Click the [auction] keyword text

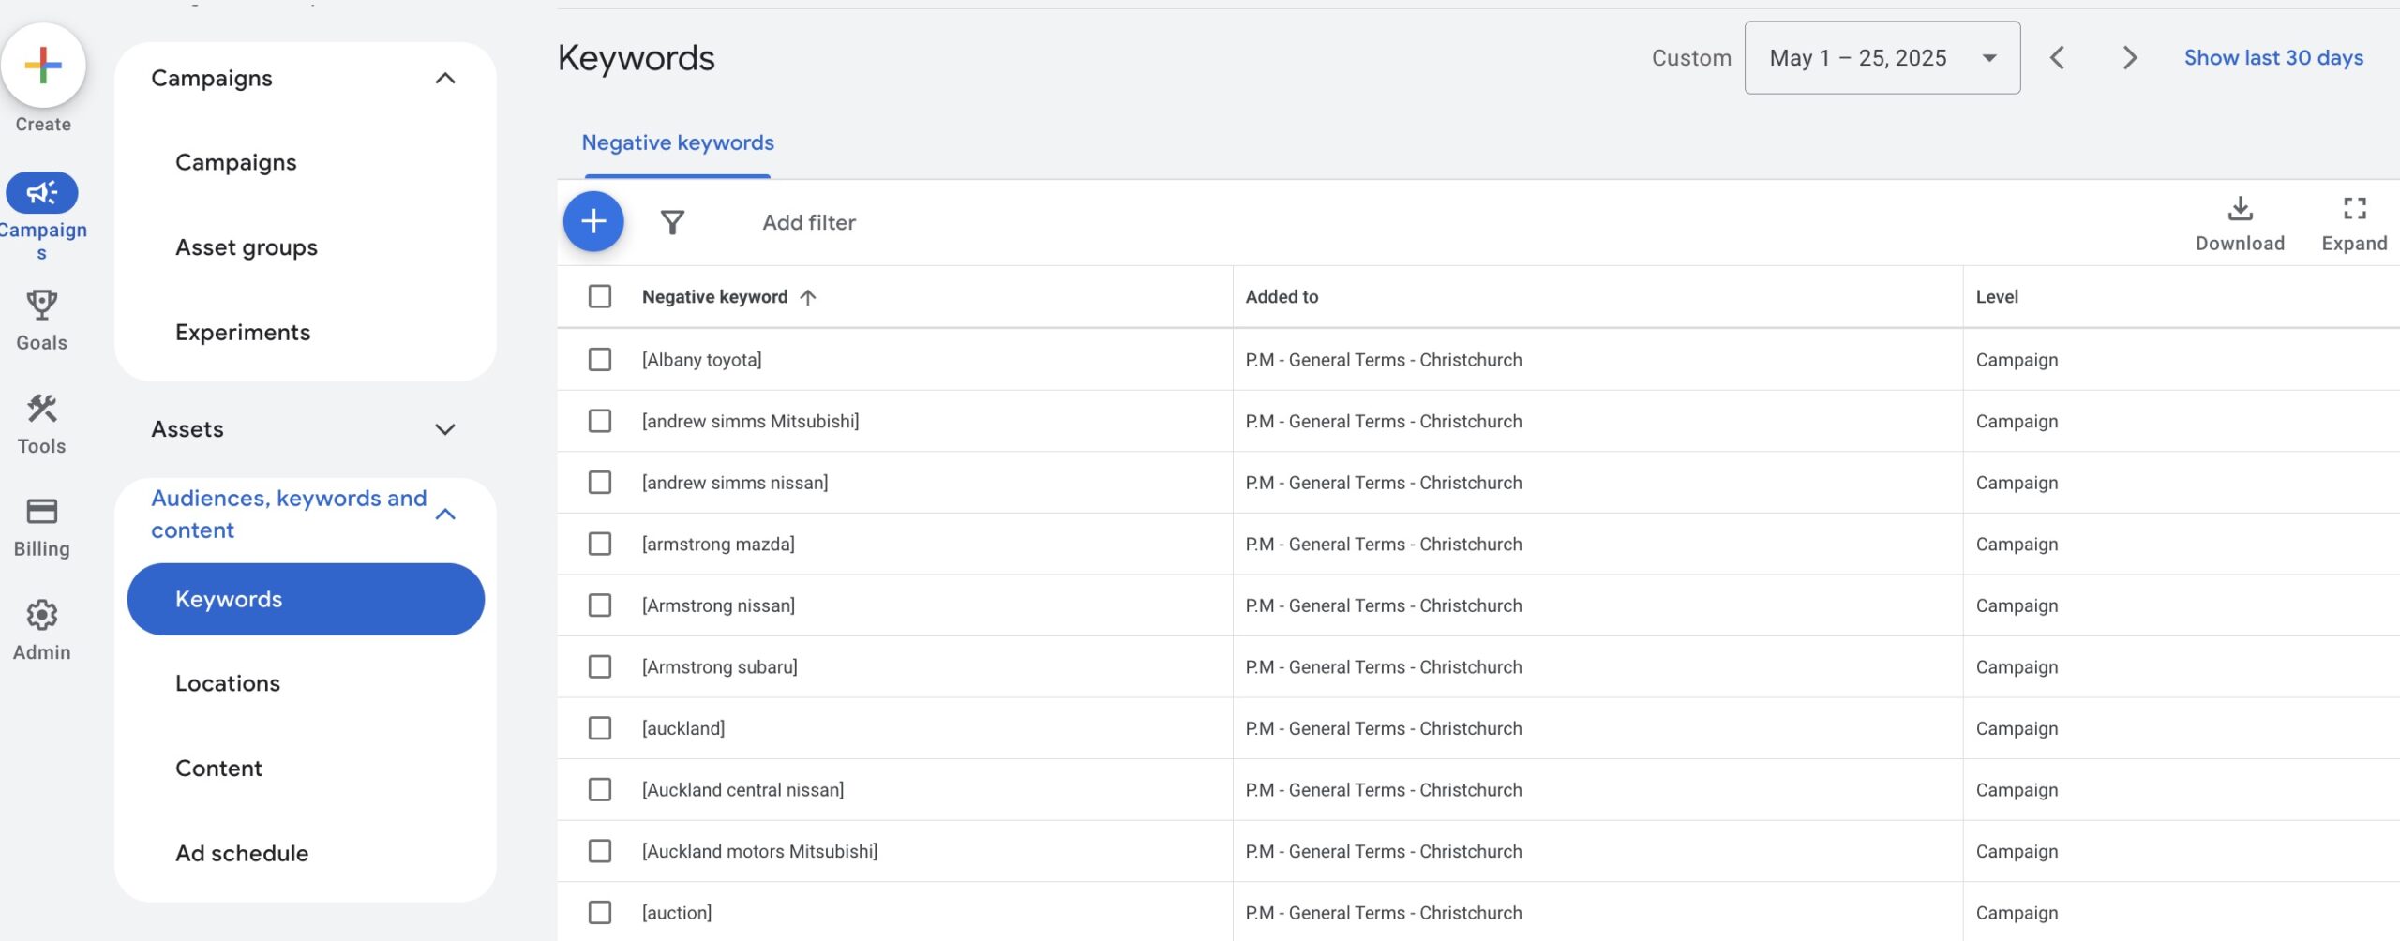tap(677, 913)
